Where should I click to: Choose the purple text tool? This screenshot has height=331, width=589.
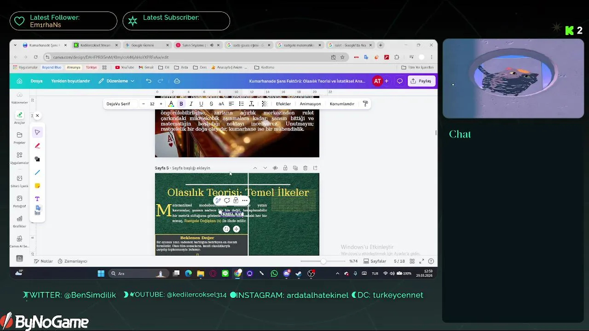tap(37, 199)
